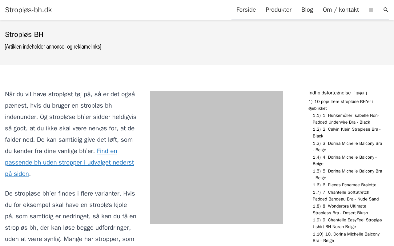Click the 'Indholdsfortegnelse' heading
Viewport: 394px width, 246px height.
point(329,93)
